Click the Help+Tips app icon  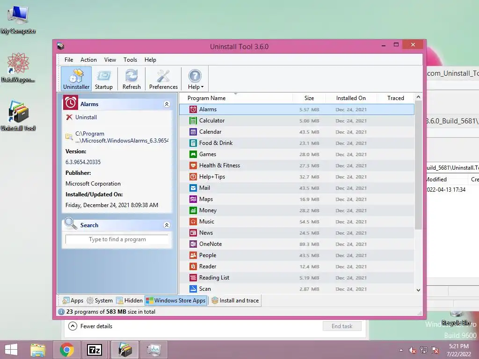tap(193, 177)
